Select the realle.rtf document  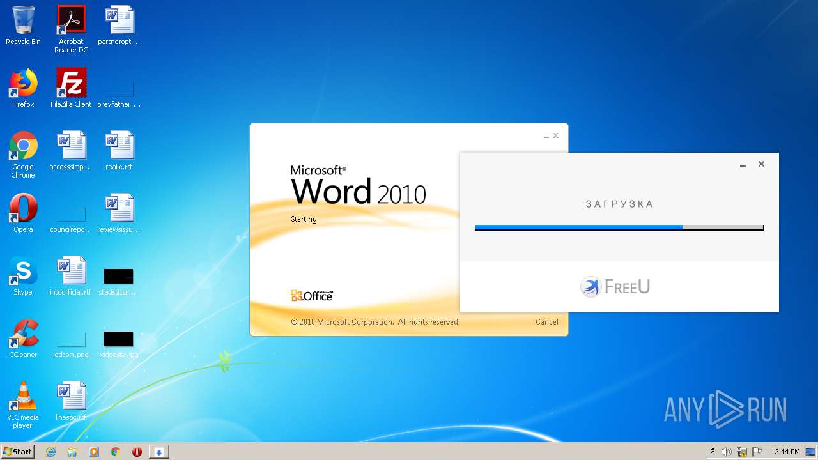[119, 151]
